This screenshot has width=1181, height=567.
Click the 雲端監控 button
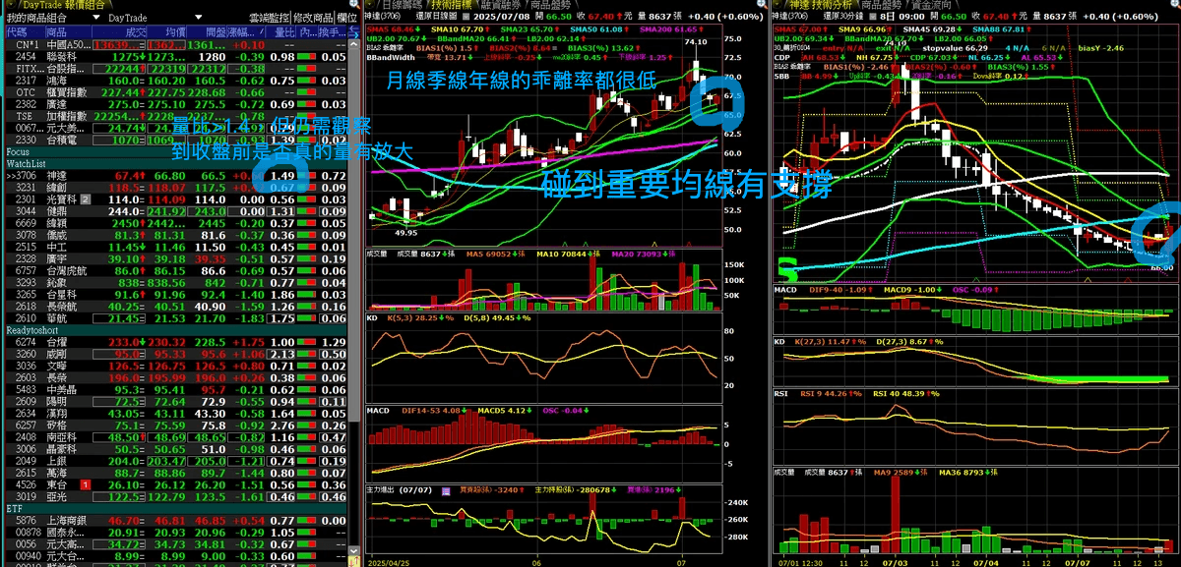(x=269, y=19)
